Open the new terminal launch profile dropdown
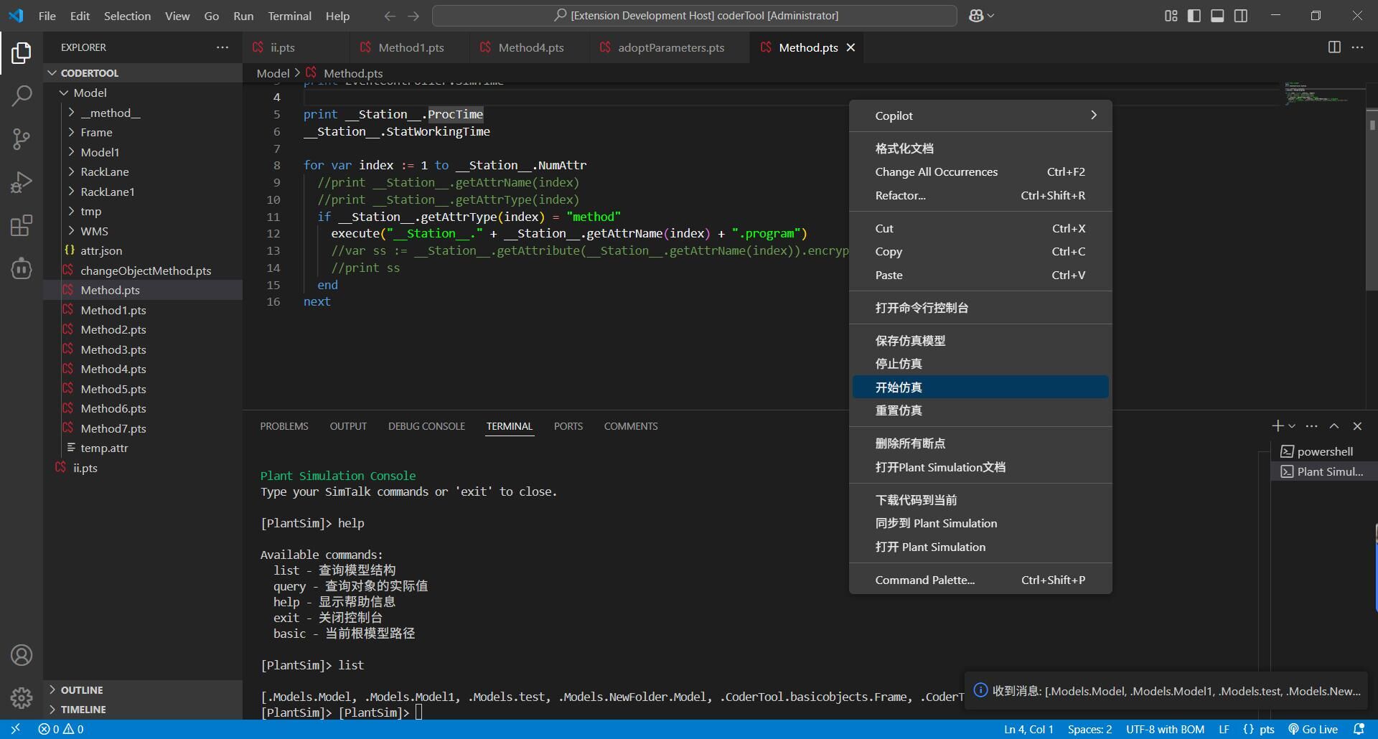Viewport: 1378px width, 739px height. [x=1292, y=426]
